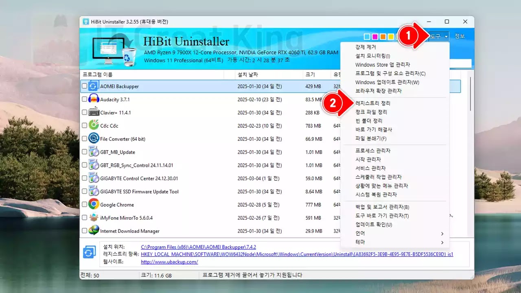Click the Internet Download Manager icon
Screen dimensions: 521x293
94,231
